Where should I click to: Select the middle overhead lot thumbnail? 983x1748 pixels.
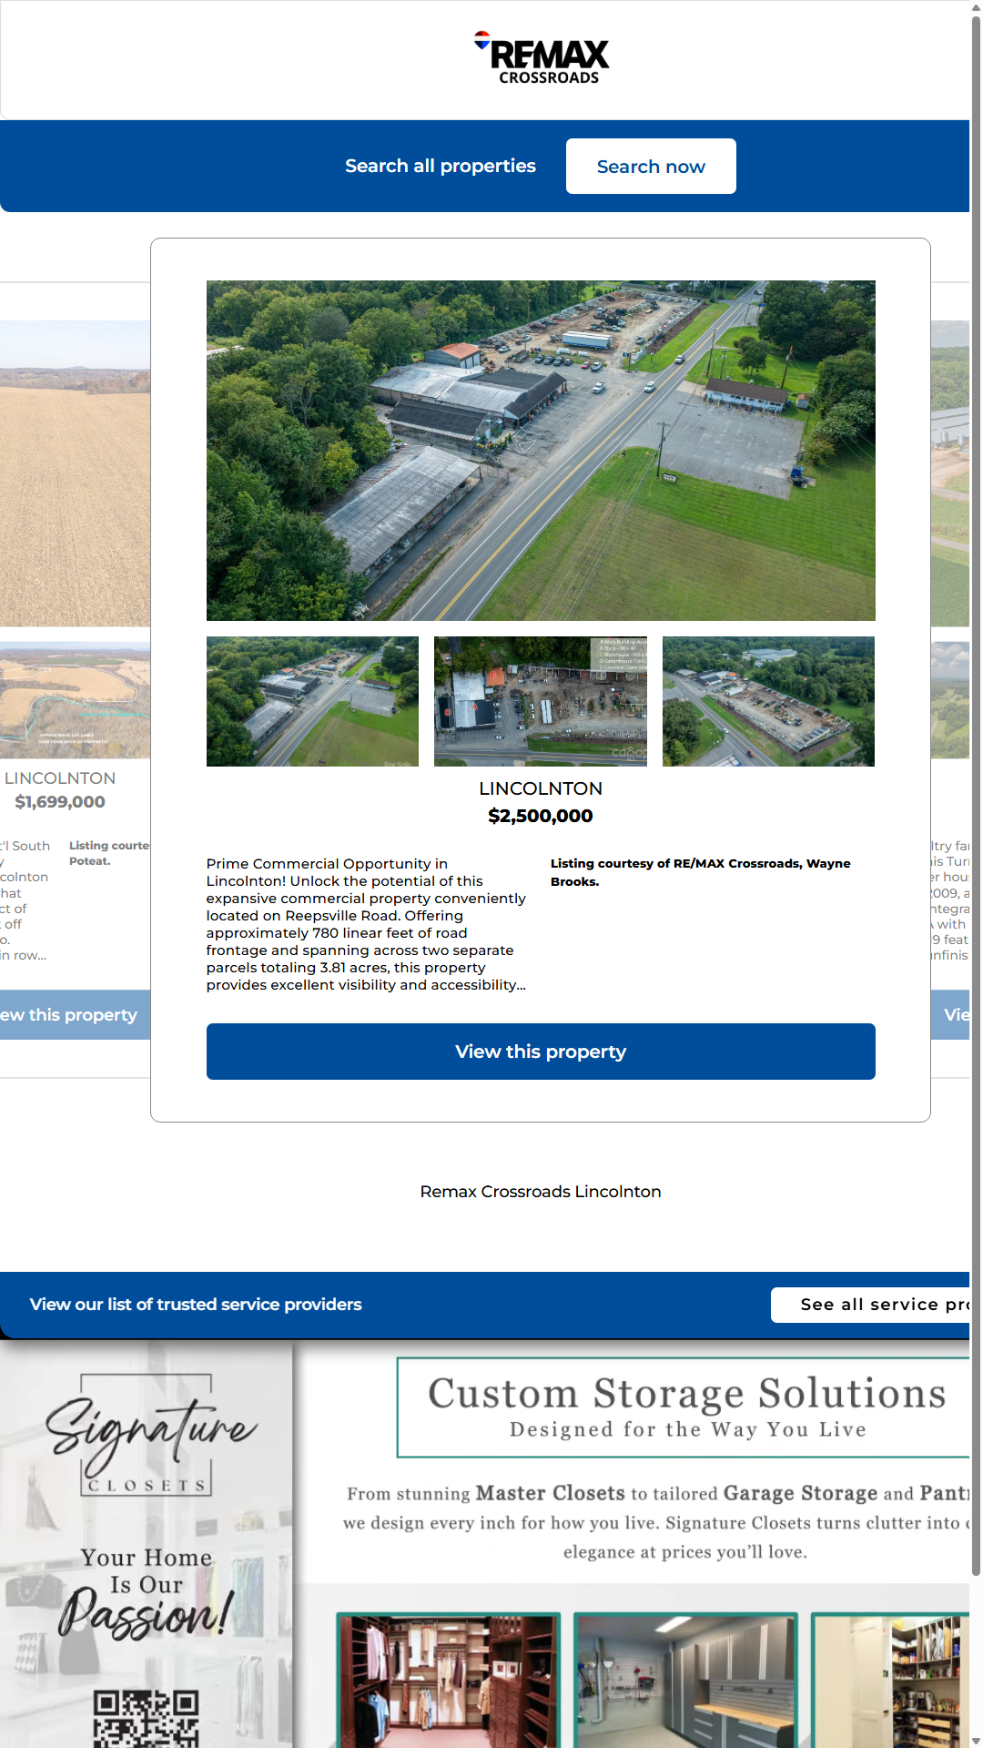(x=540, y=701)
